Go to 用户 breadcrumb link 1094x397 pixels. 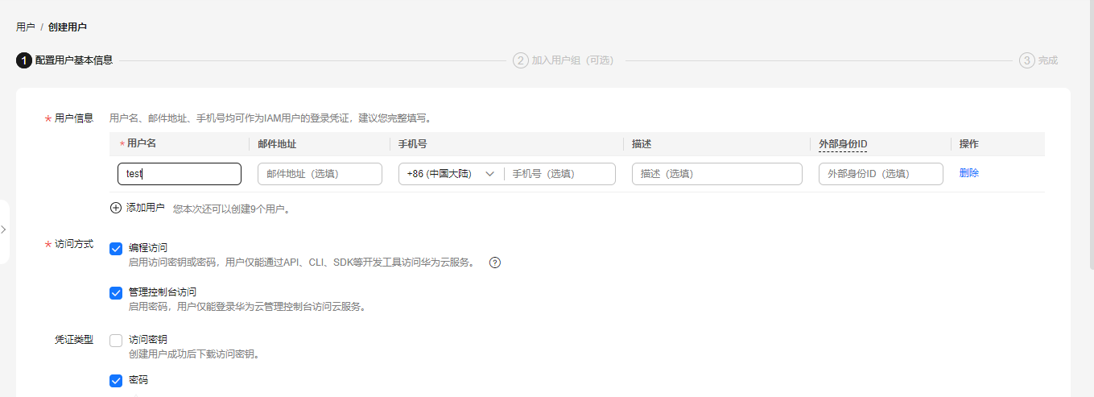click(x=25, y=27)
